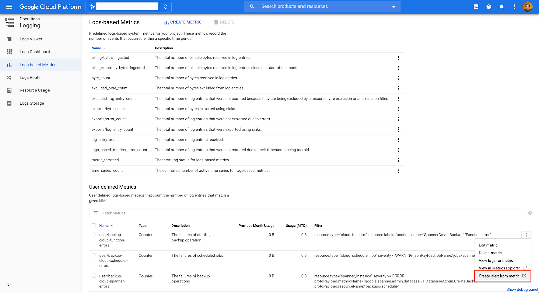
Task: Open the Logs-based Metrics sidebar link
Action: click(x=38, y=65)
